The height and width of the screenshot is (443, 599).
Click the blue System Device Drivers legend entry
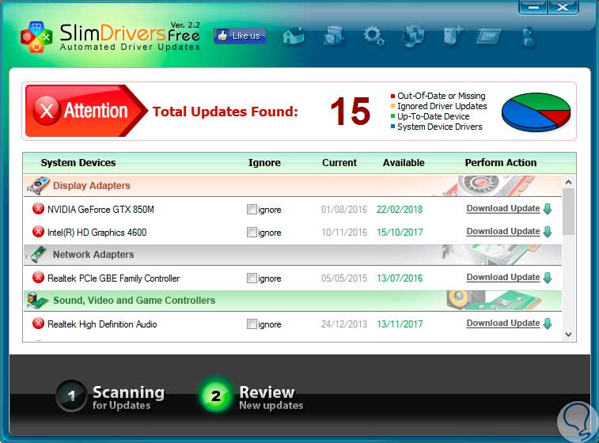click(436, 127)
